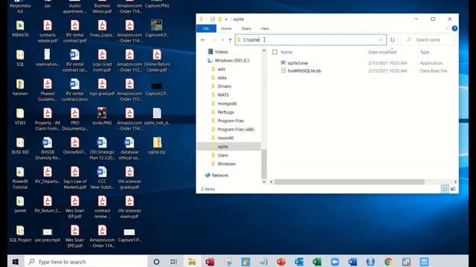
Task: Select Network in the navigation pane
Action: pos(220,175)
